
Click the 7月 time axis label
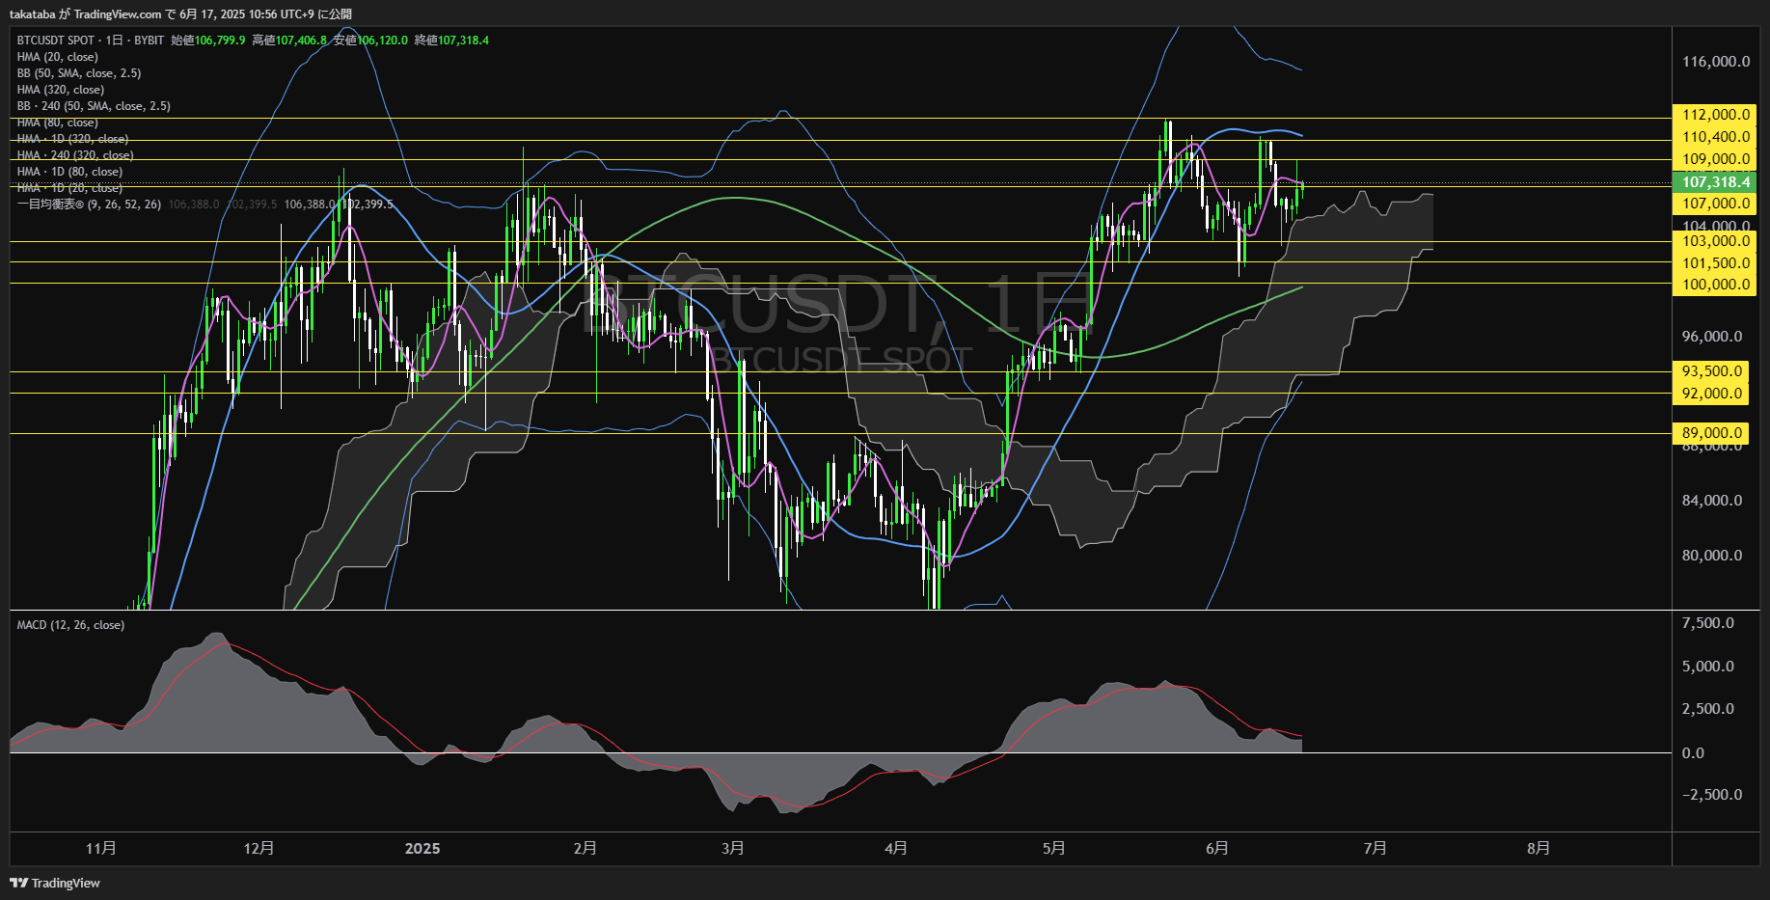(1375, 848)
